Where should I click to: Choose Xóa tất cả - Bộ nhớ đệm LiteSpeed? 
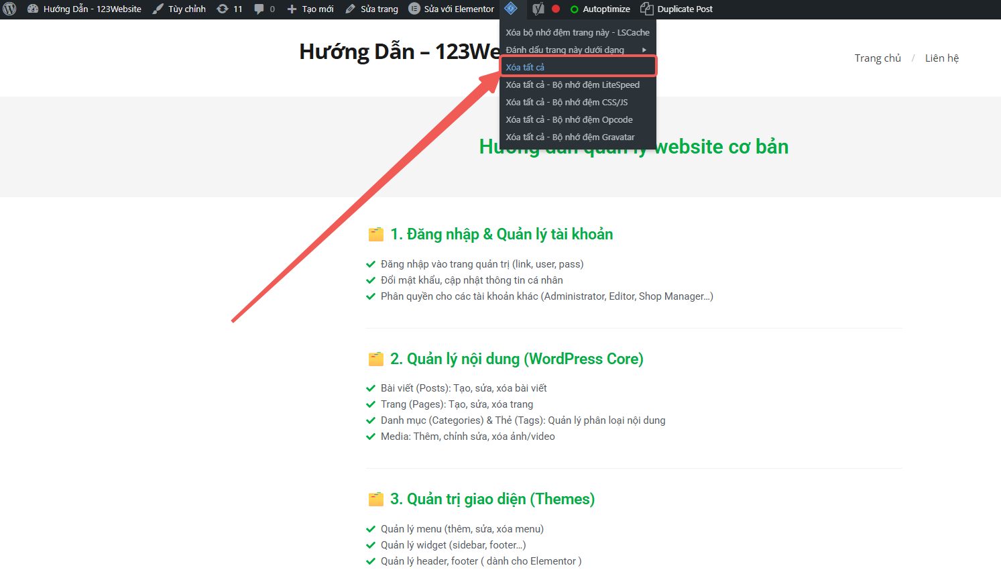coord(573,84)
